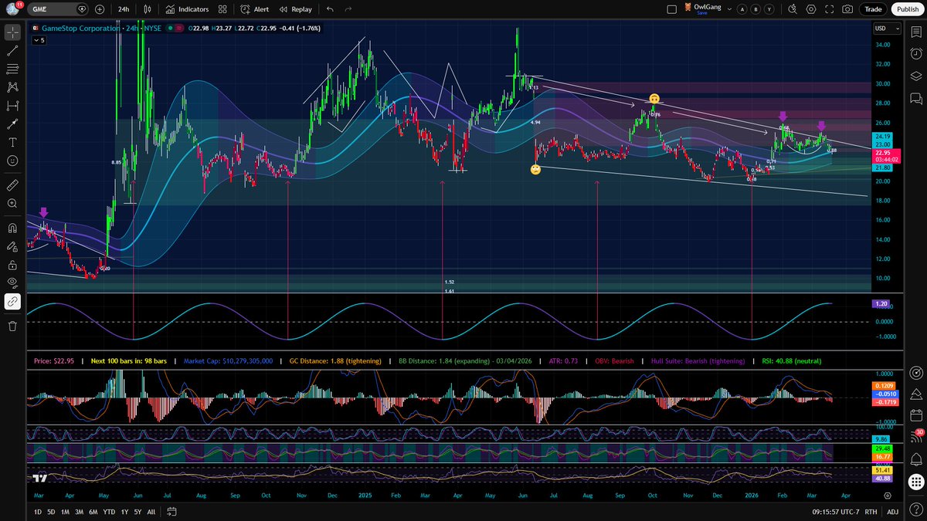Open time axis settings gear icon
This screenshot has width=927, height=521.
point(887,496)
